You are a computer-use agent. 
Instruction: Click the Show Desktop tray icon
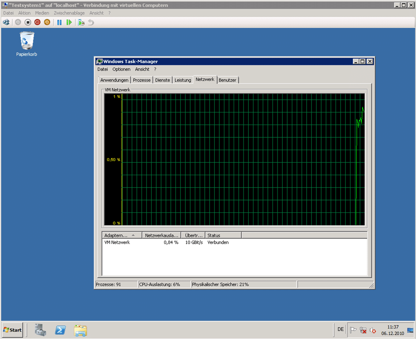click(x=410, y=330)
